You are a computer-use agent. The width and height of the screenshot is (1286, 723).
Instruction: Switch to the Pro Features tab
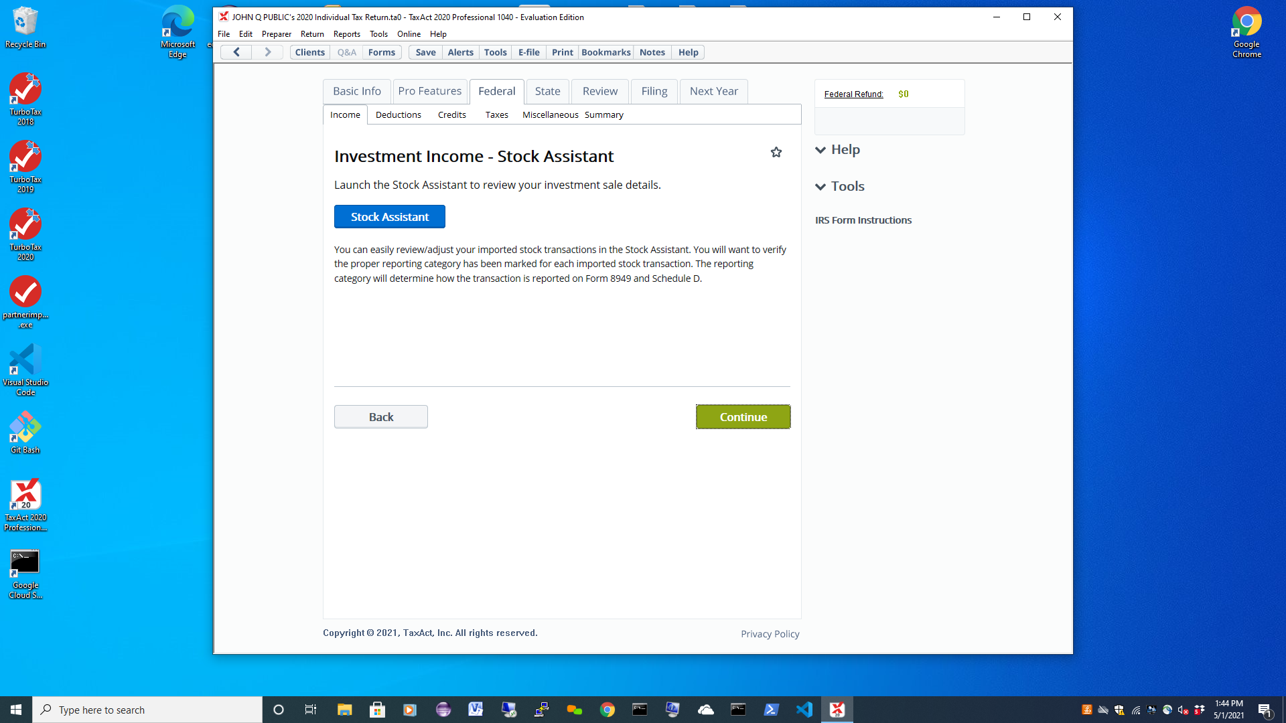[429, 92]
